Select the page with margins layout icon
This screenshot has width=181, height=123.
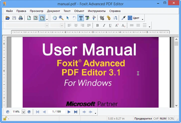(x=36, y=18)
